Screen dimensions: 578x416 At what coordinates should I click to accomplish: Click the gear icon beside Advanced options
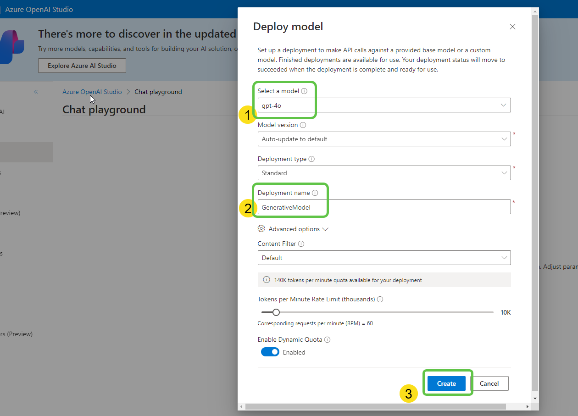261,228
